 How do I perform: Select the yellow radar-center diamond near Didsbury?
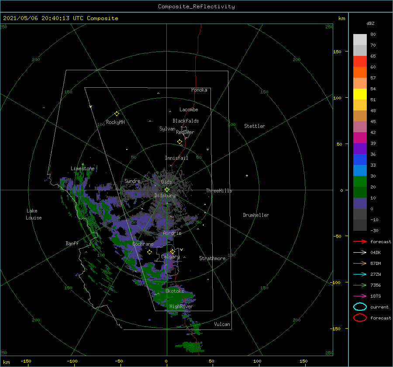pos(167,190)
